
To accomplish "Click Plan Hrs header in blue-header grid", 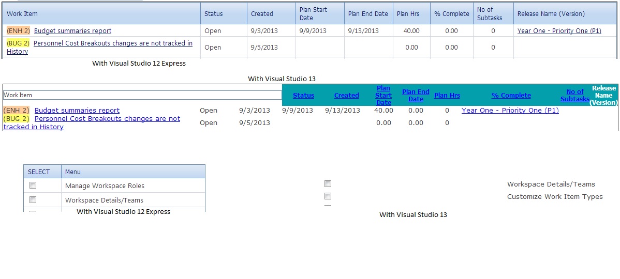I will pos(411,14).
